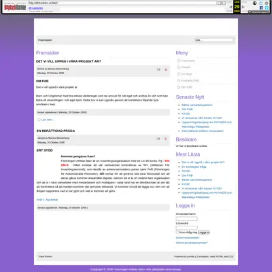The height and width of the screenshot is (272, 272).
Task: Click the site search box in the breadcrumb bar
Action: 214,40
